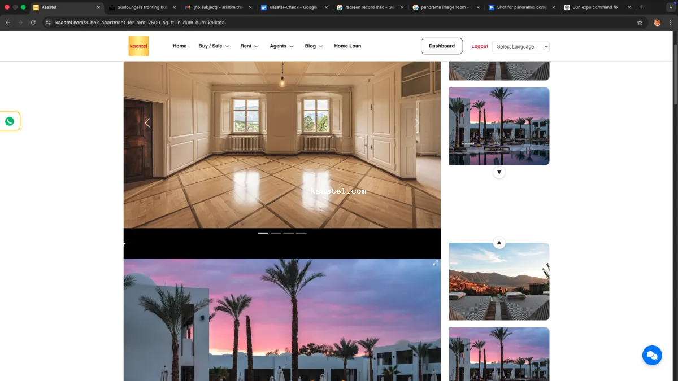Switch to the Kaastel-Check Google tab
Viewport: 678px width, 381px height.
(294, 7)
